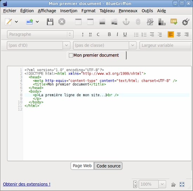Expand the class dropdown arrow
This screenshot has width=193, height=191.
133,45
